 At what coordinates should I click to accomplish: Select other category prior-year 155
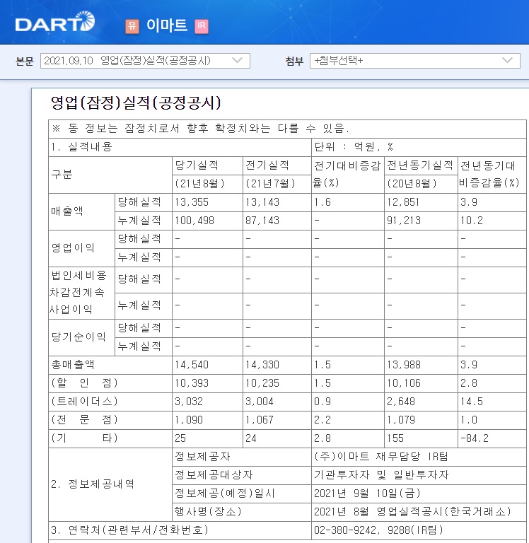(395, 438)
